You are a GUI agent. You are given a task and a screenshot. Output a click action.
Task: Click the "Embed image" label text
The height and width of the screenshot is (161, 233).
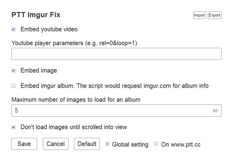point(39,71)
